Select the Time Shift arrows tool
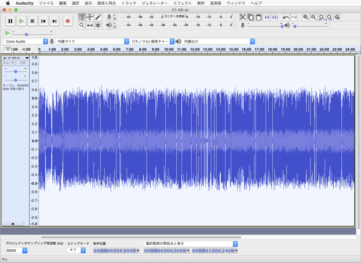The height and width of the screenshot is (263, 361). [90, 26]
